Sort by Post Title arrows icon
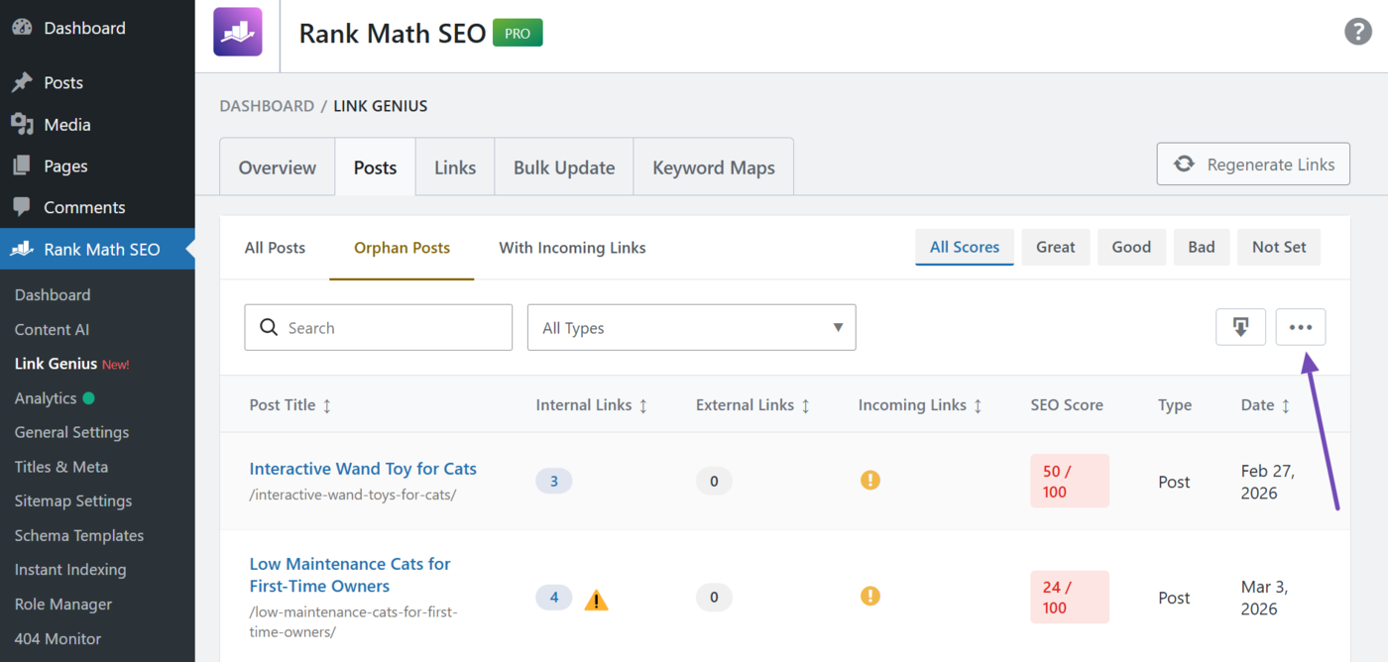This screenshot has height=662, width=1388. [327, 405]
